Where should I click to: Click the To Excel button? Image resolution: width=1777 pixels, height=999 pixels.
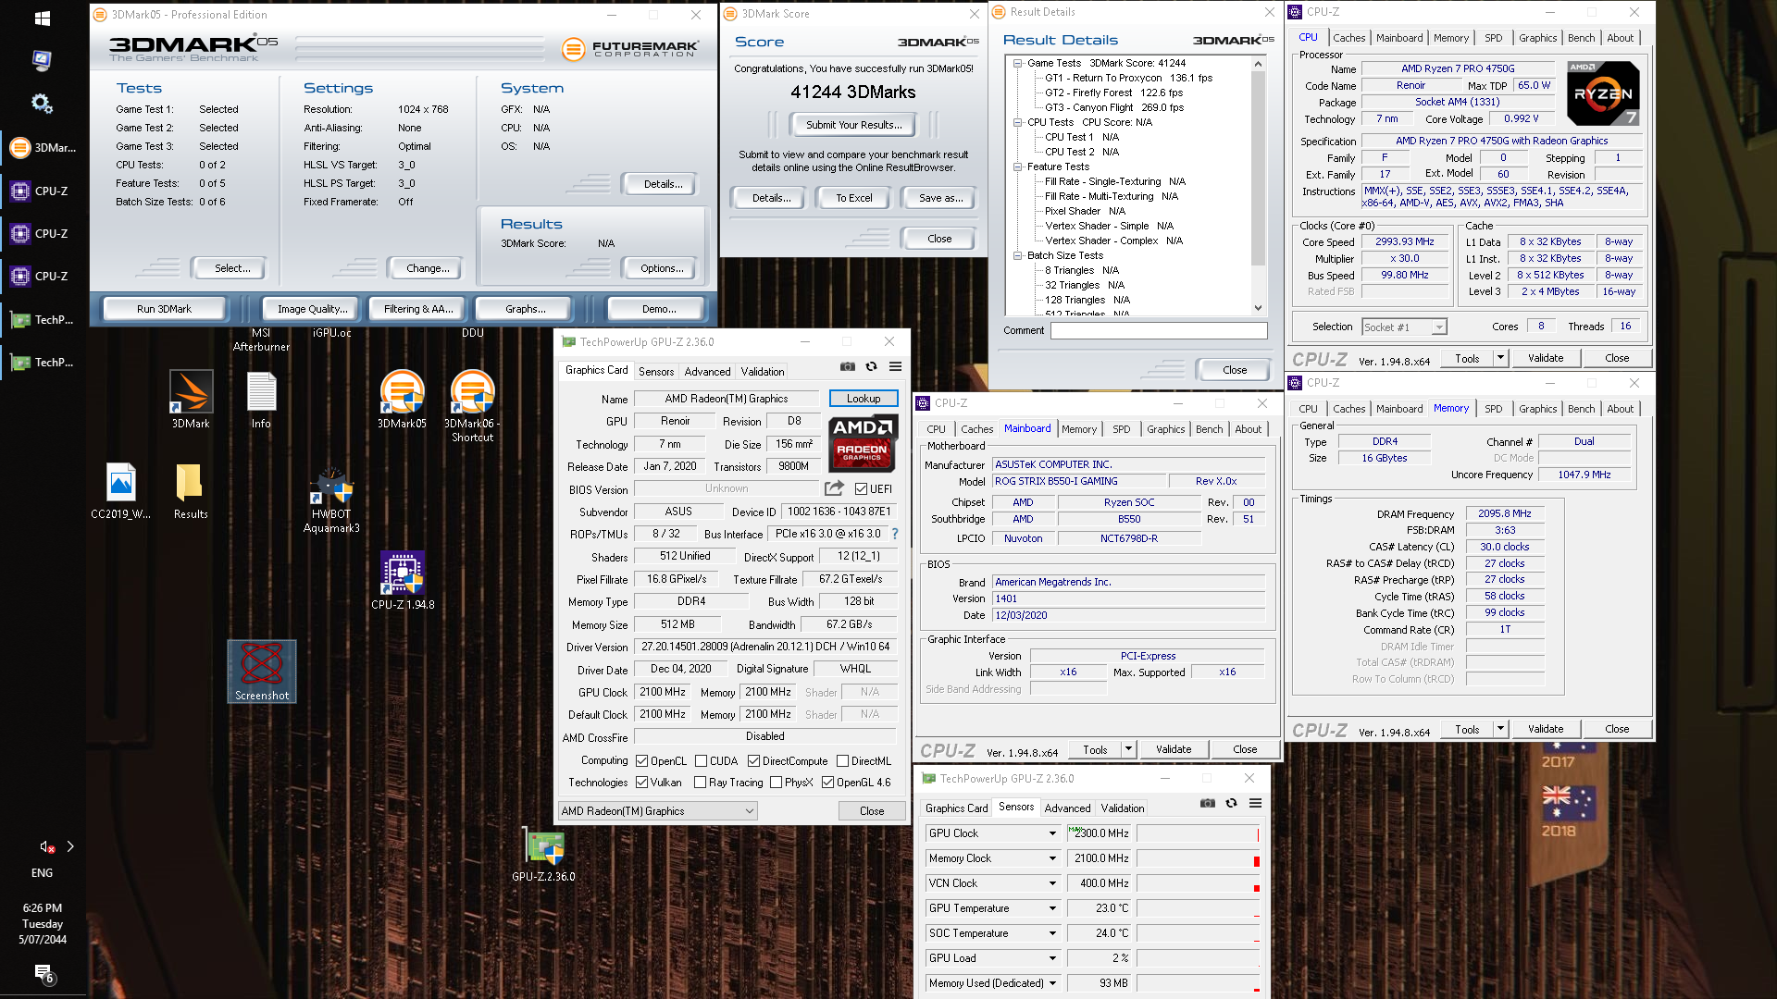(853, 198)
